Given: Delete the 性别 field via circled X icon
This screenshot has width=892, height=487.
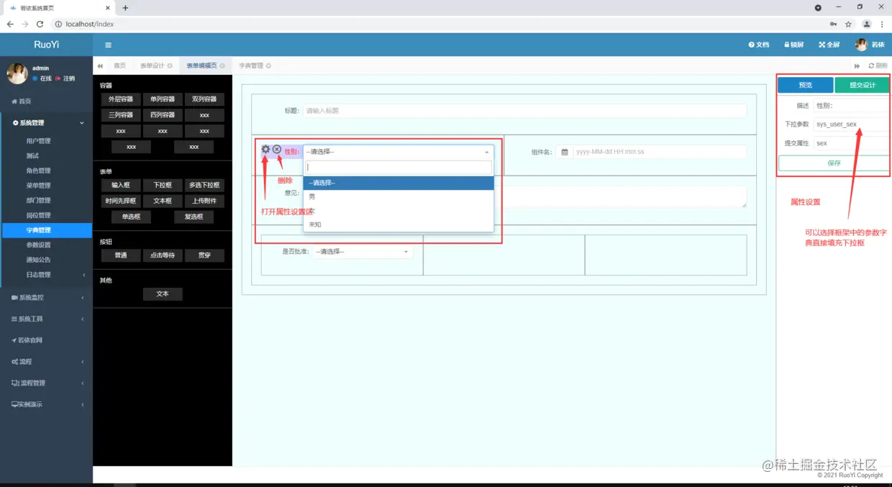Looking at the screenshot, I should click(277, 150).
